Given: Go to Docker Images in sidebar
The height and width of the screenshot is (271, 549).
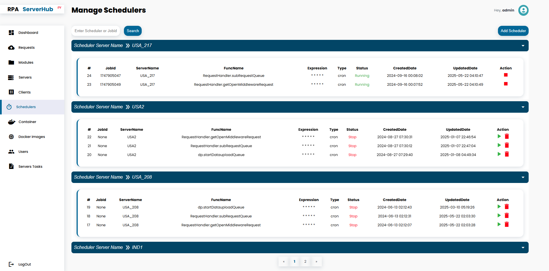Looking at the screenshot, I should [32, 137].
